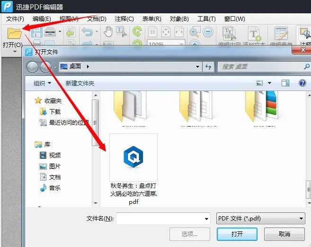
Task: Select Pictures (图片) library
Action: (50, 166)
